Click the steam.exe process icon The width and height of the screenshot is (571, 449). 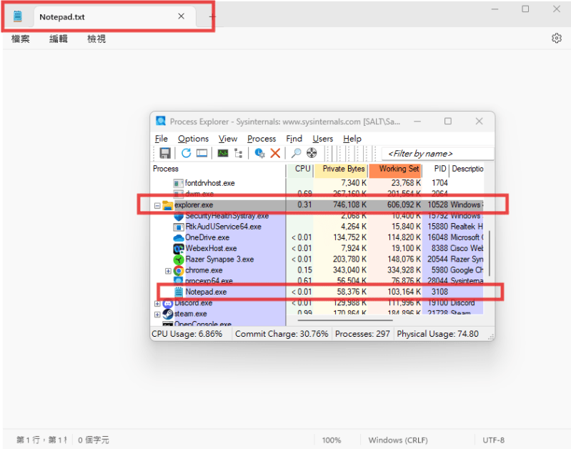pos(167,314)
